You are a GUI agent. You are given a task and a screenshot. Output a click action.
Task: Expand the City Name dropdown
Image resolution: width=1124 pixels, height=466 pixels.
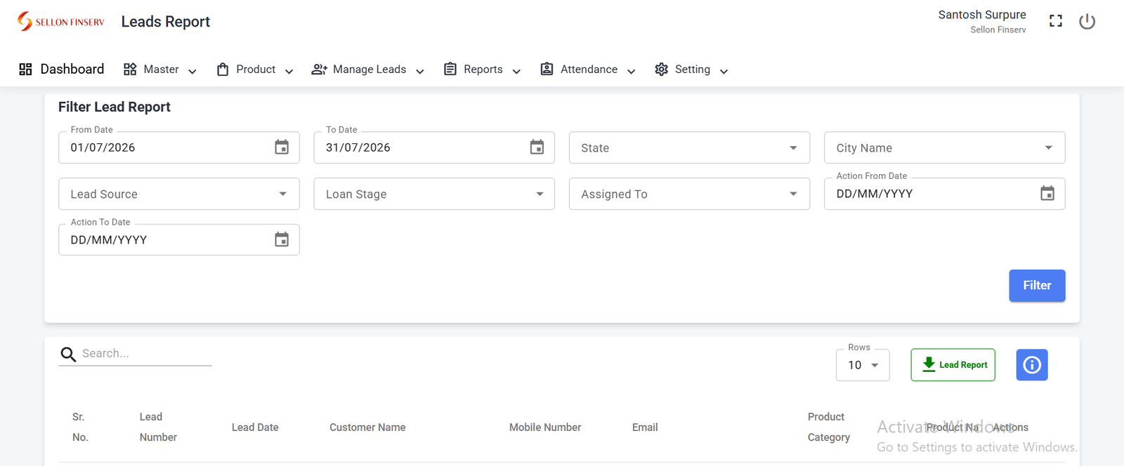coord(944,147)
